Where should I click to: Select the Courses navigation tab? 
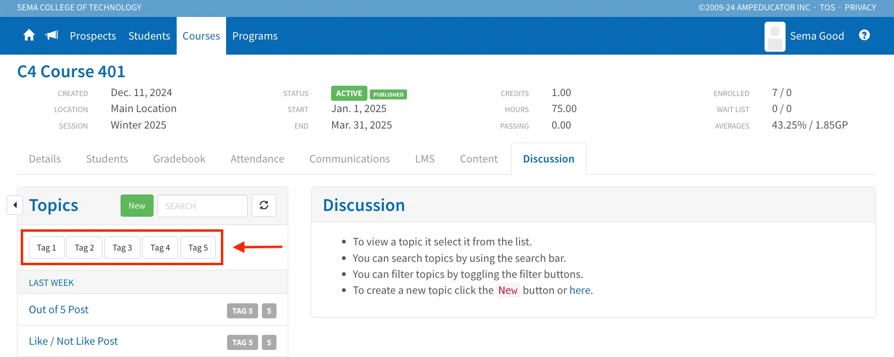(201, 36)
